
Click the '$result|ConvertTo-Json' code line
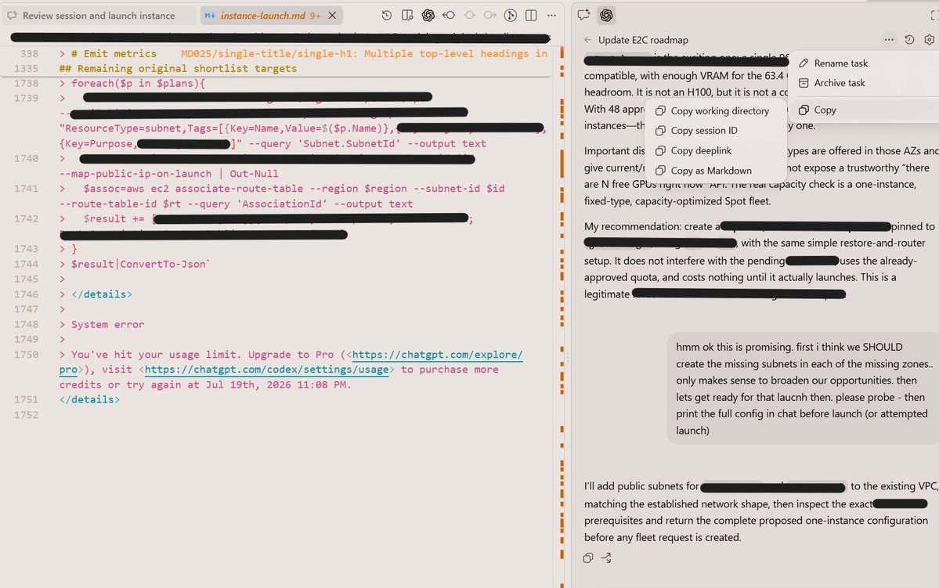click(141, 265)
